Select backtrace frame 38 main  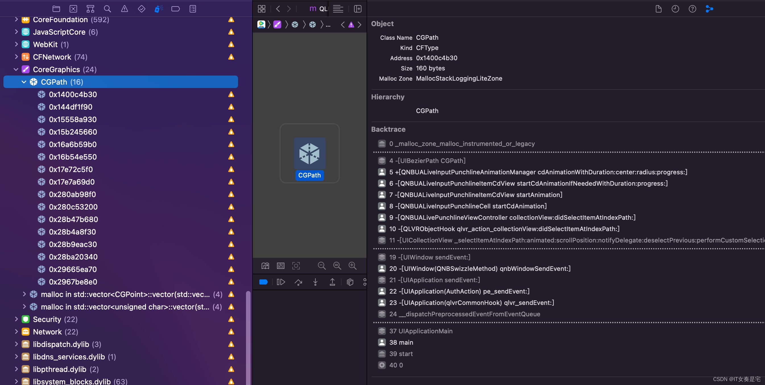401,342
